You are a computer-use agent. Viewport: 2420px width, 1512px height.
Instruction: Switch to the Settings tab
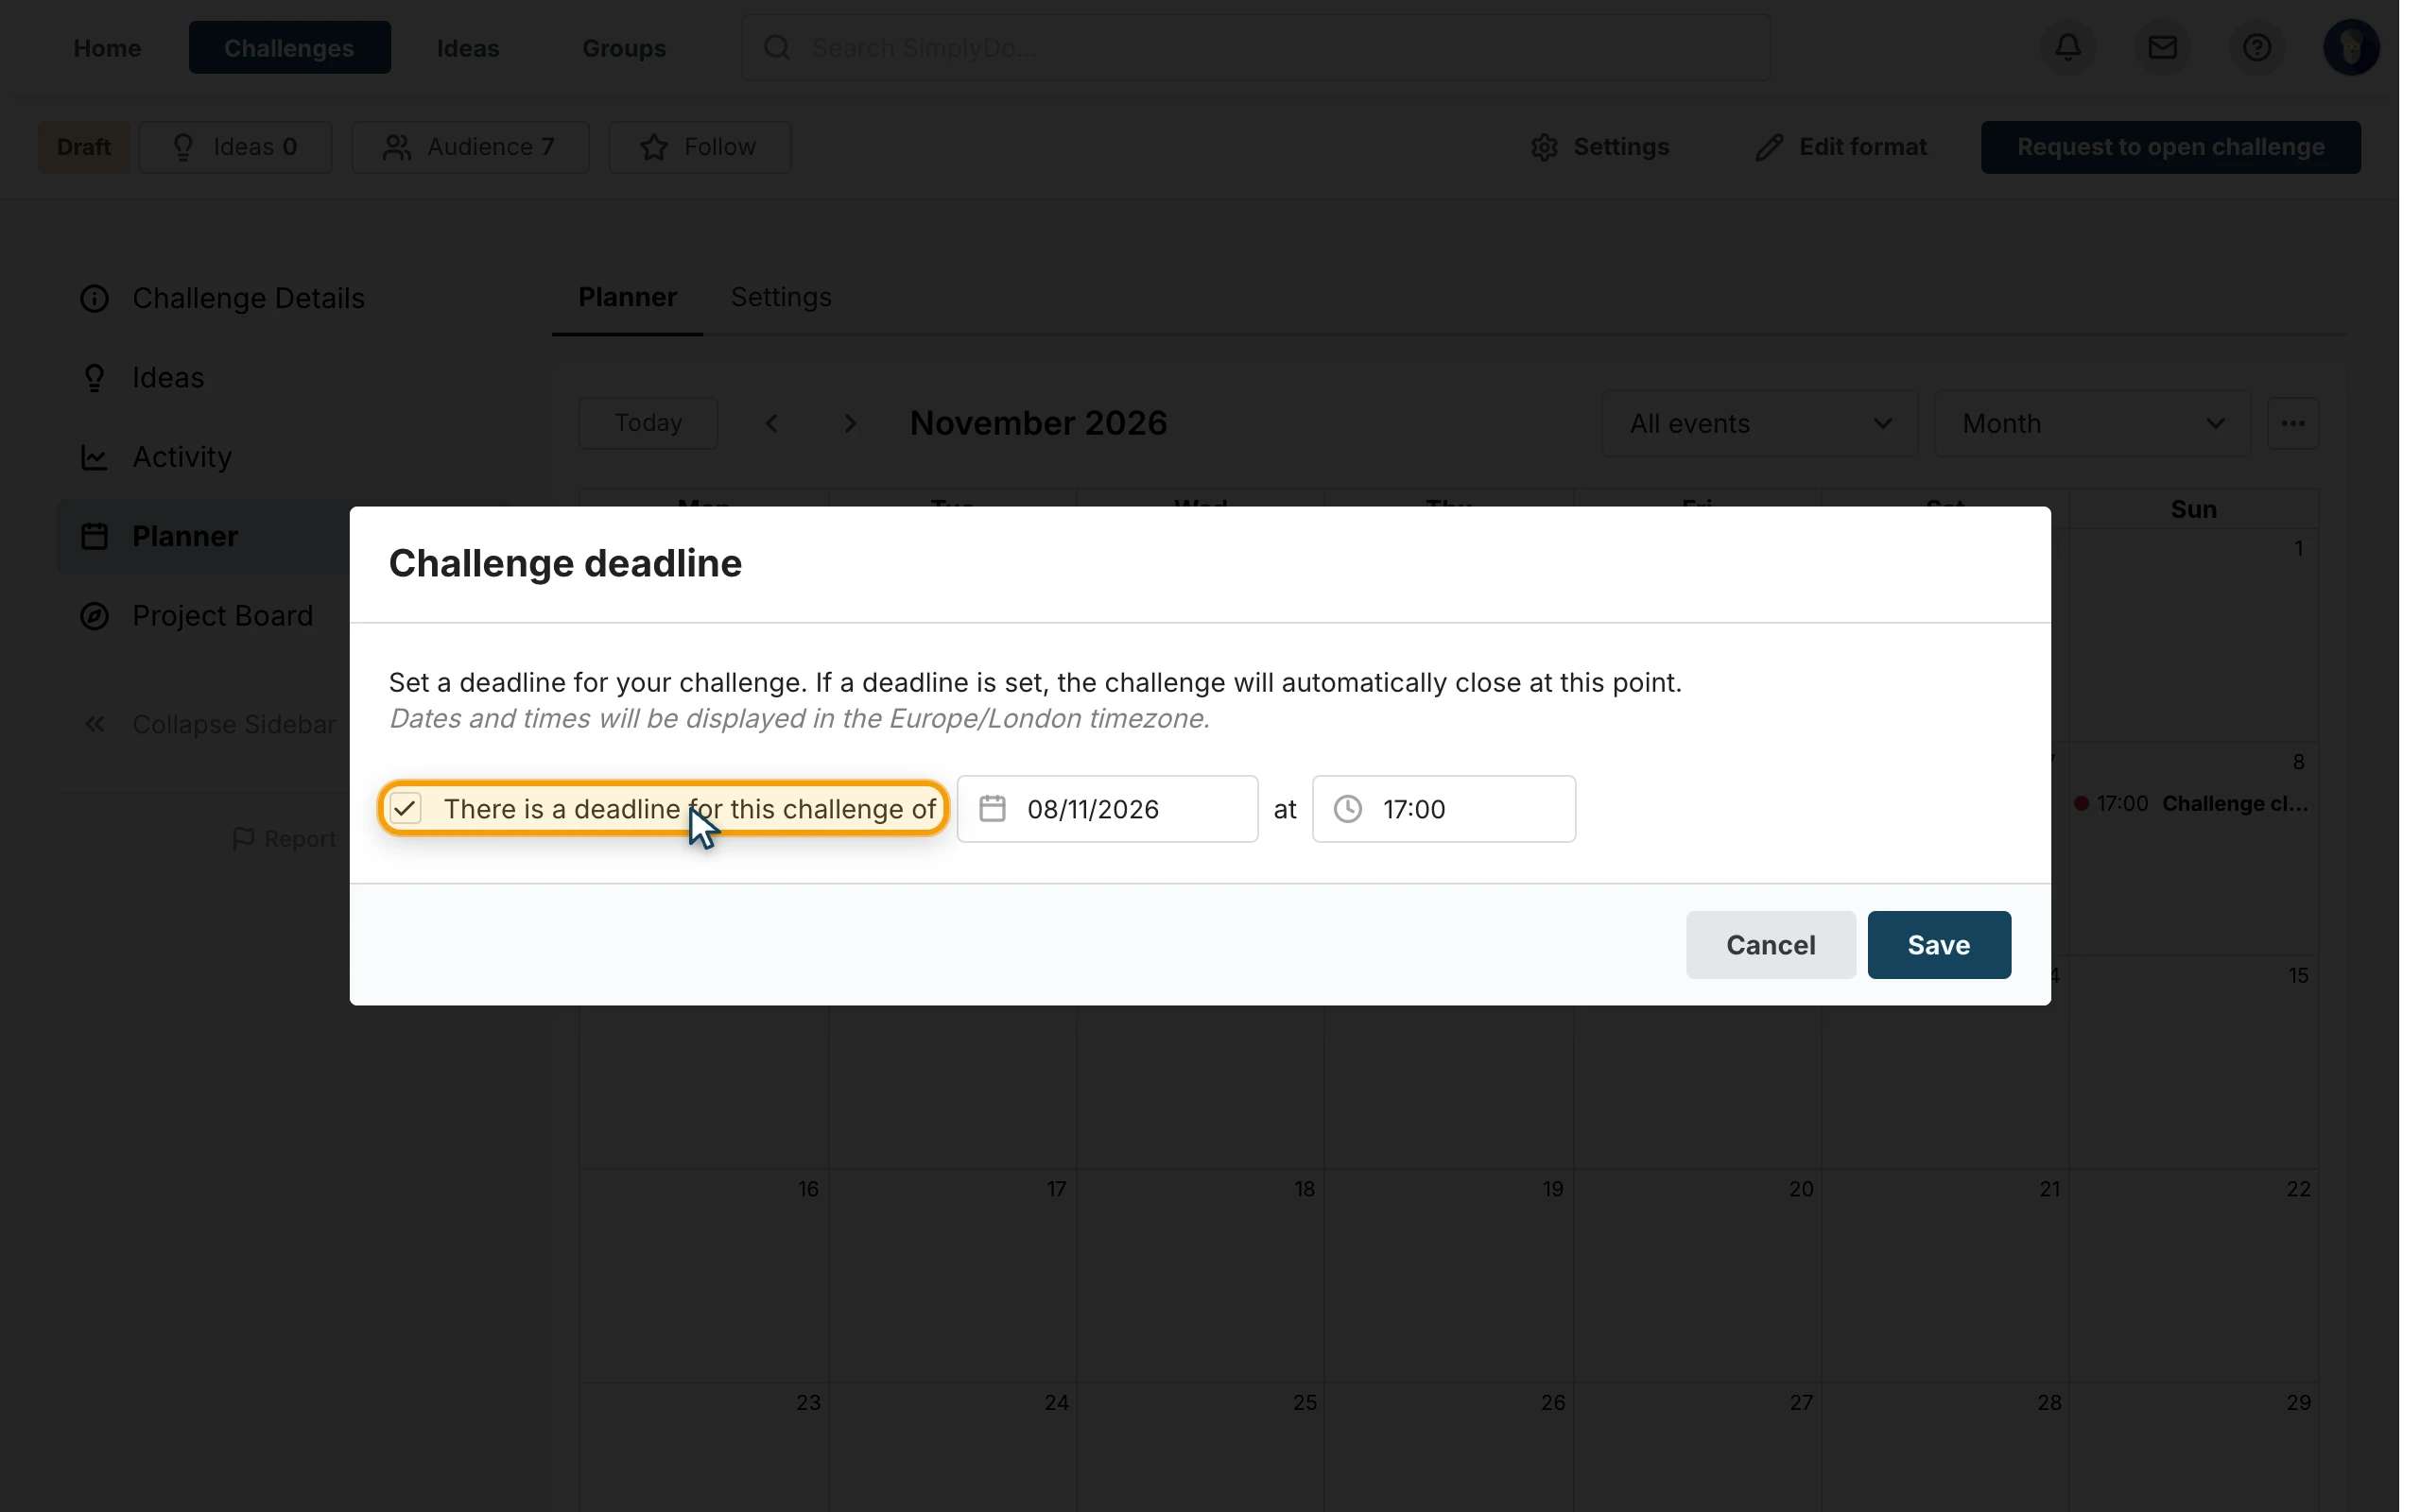(x=781, y=297)
